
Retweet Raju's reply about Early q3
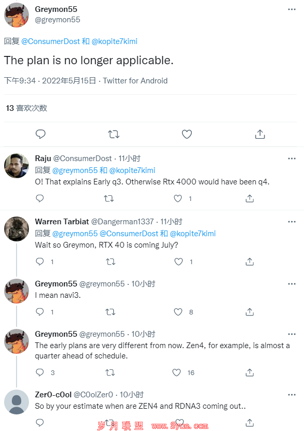(109, 198)
